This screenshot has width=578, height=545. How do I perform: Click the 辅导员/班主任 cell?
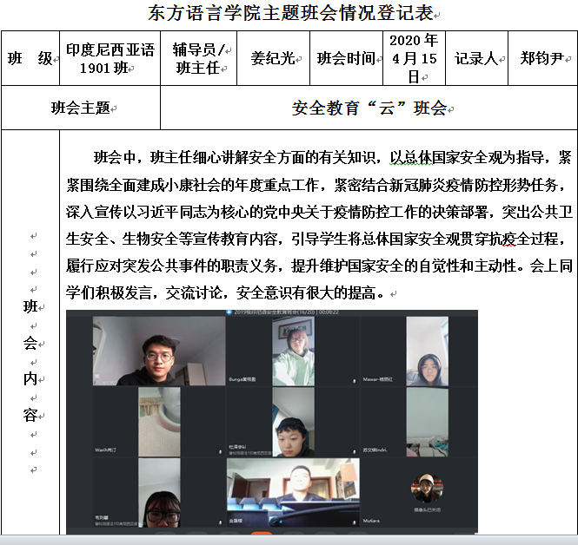(199, 58)
